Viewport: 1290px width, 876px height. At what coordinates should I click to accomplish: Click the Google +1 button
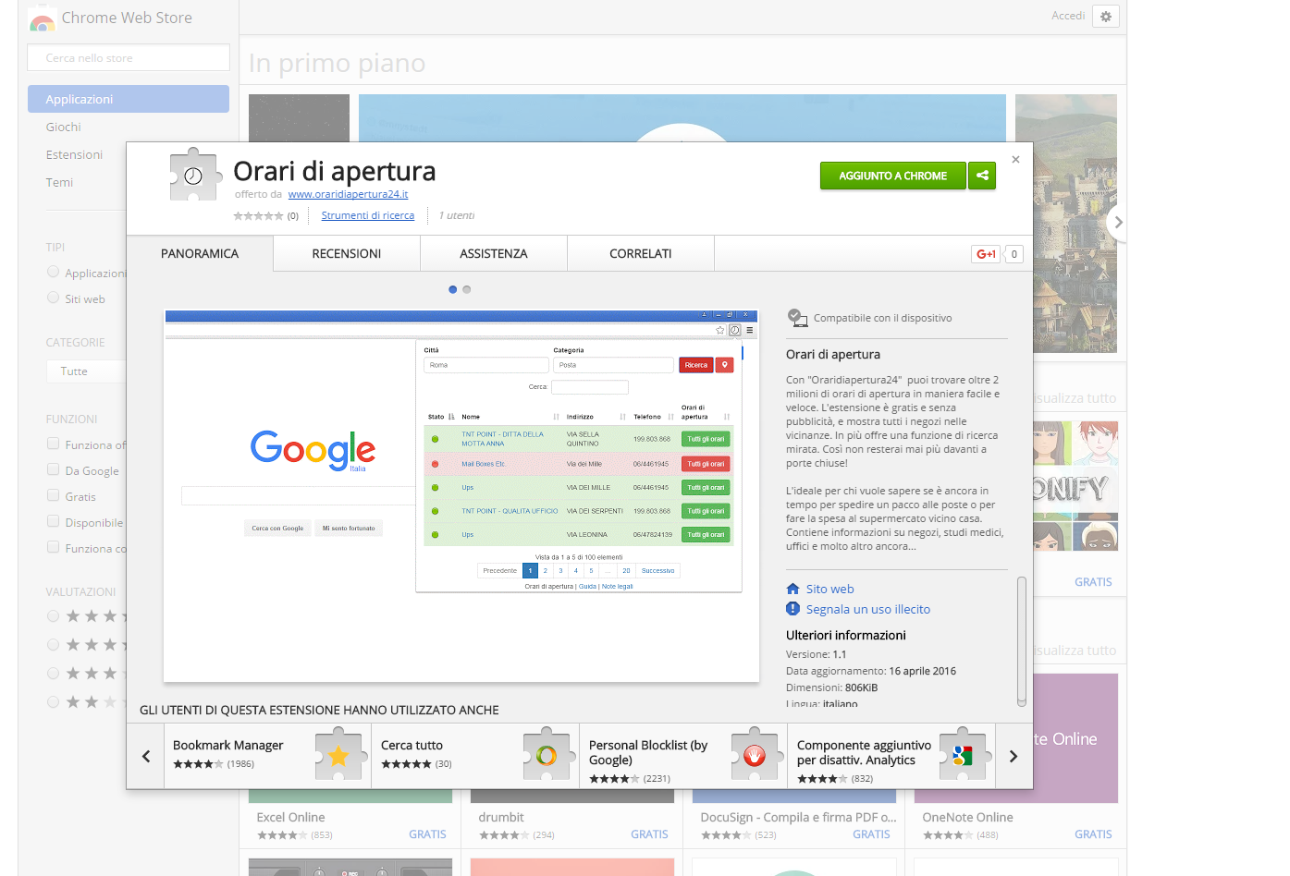coord(986,254)
